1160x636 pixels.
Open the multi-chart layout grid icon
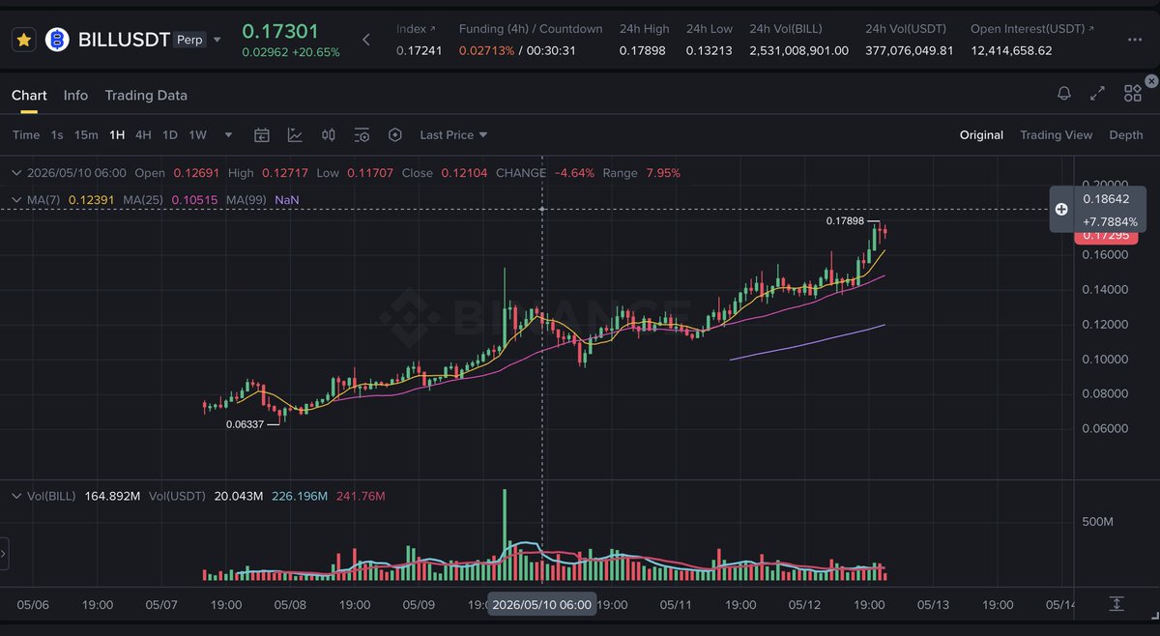(1133, 94)
